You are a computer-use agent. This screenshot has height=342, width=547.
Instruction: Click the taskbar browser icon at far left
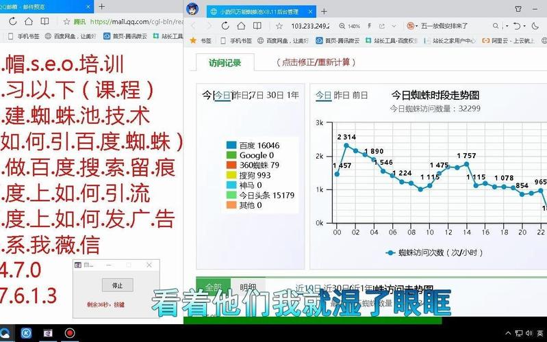[x=5, y=333]
